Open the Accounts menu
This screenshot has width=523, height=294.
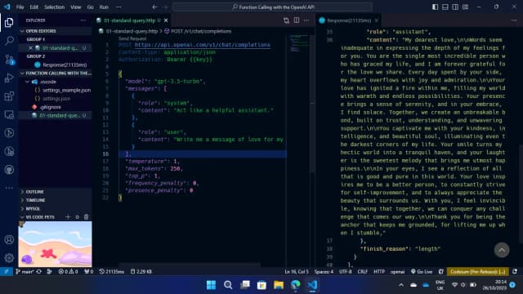click(9, 239)
